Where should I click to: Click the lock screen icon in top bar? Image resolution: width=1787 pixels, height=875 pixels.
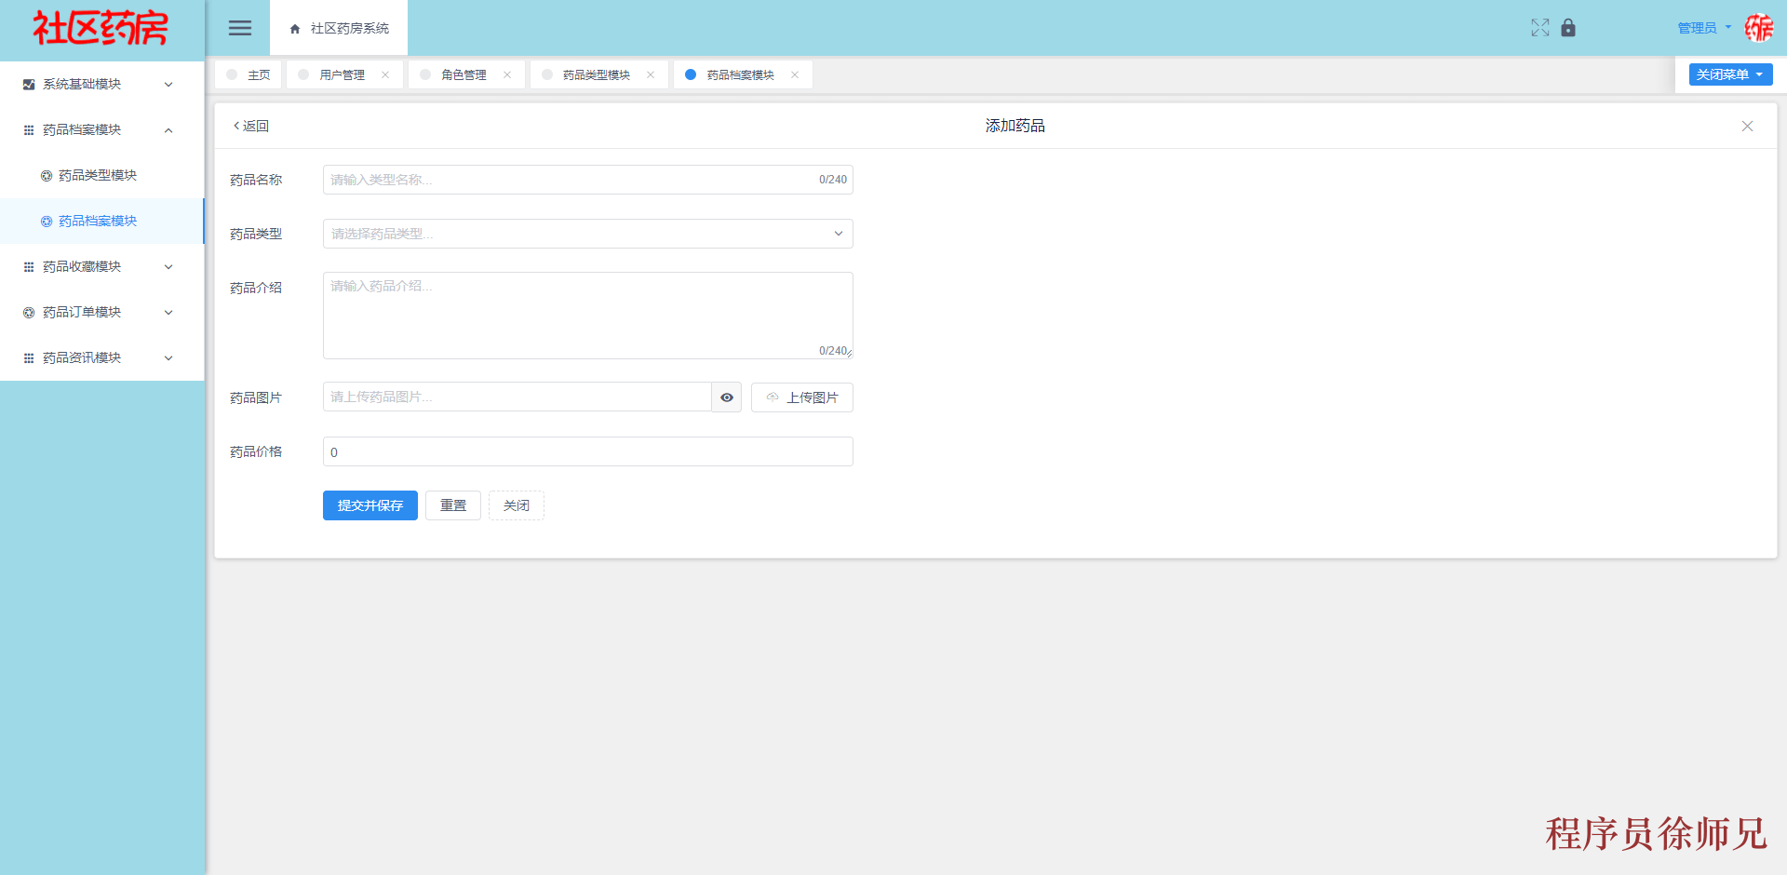1568,28
